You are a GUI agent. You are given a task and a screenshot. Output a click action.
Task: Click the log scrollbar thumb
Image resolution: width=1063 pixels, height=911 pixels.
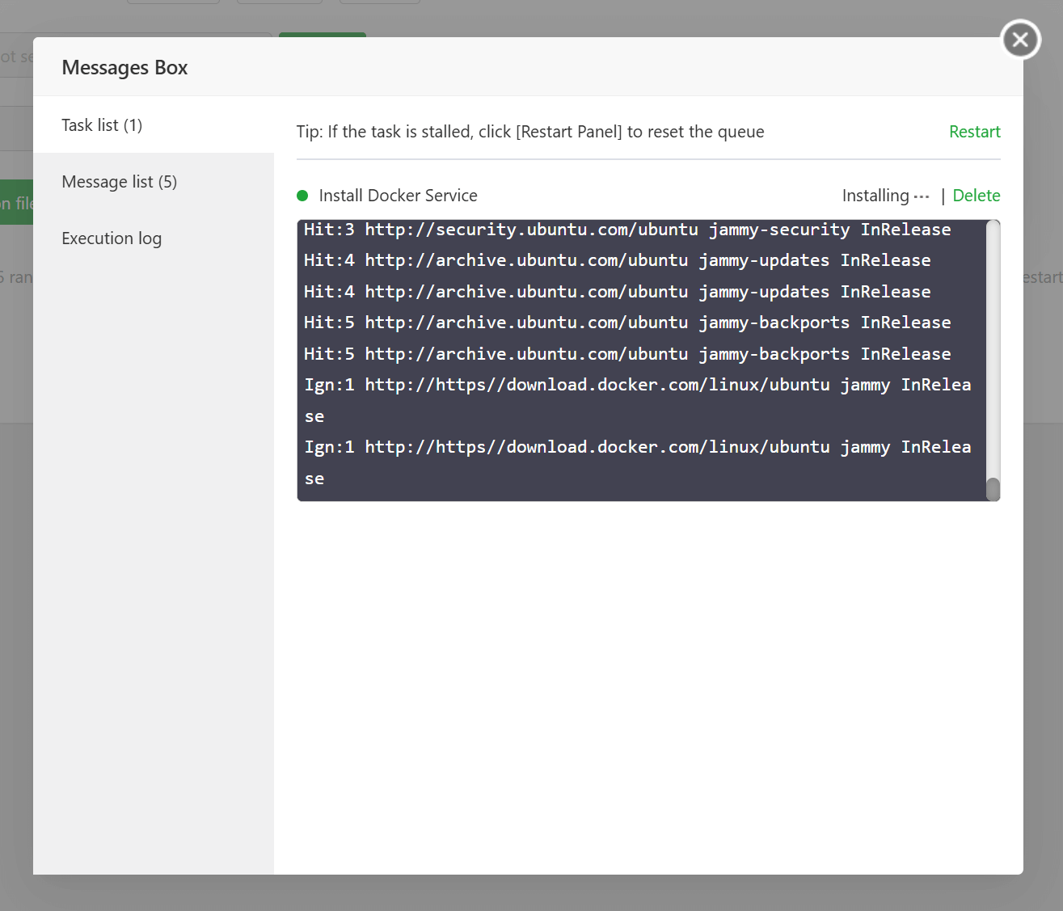(x=993, y=489)
